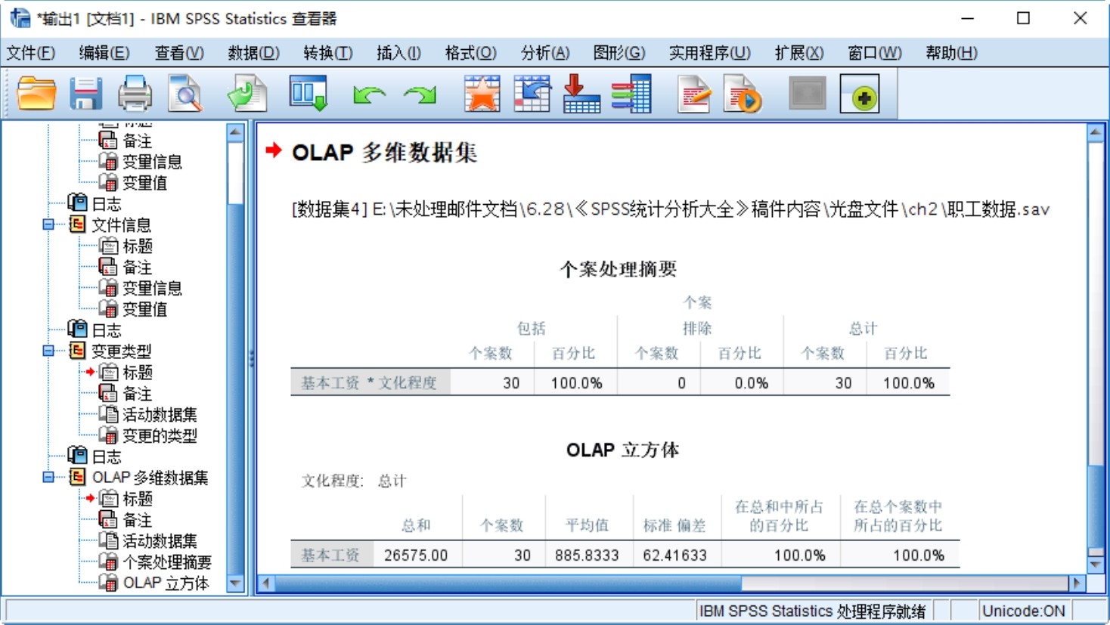The height and width of the screenshot is (625, 1110).
Task: Click the Save floppy disk icon
Action: coord(85,94)
